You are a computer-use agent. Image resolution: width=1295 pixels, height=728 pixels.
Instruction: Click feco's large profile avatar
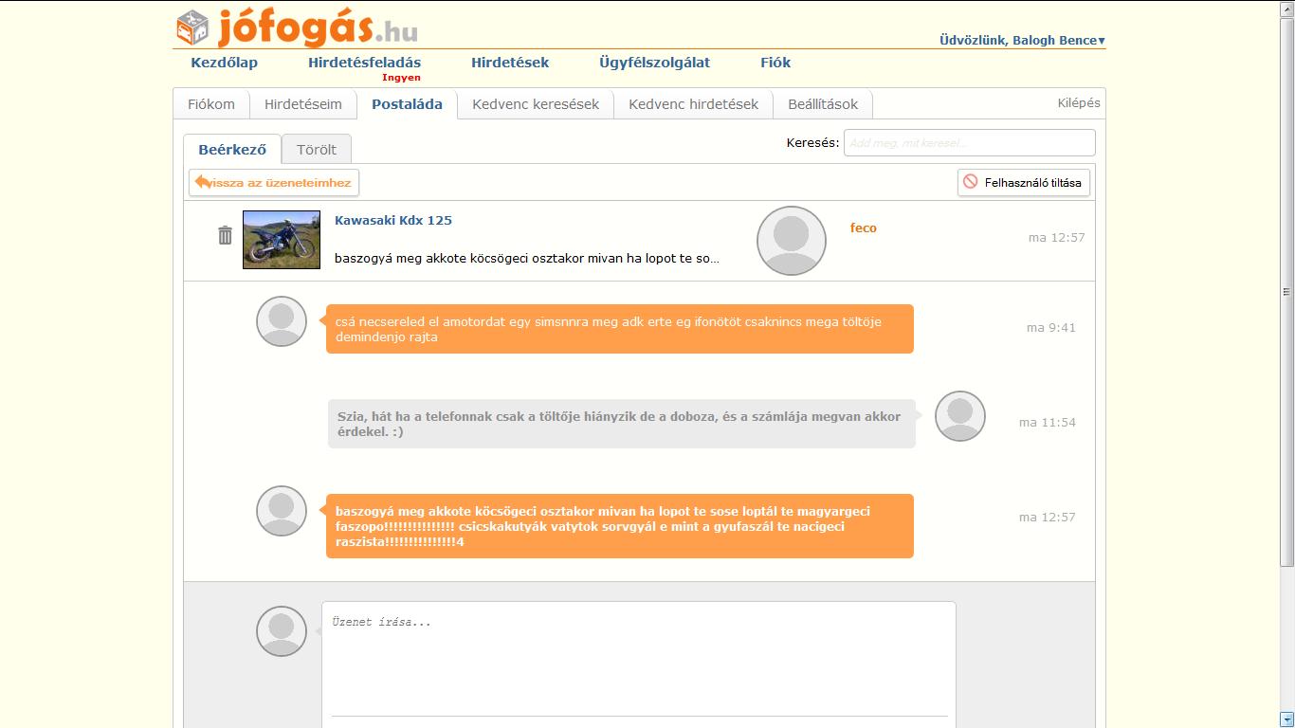point(791,241)
